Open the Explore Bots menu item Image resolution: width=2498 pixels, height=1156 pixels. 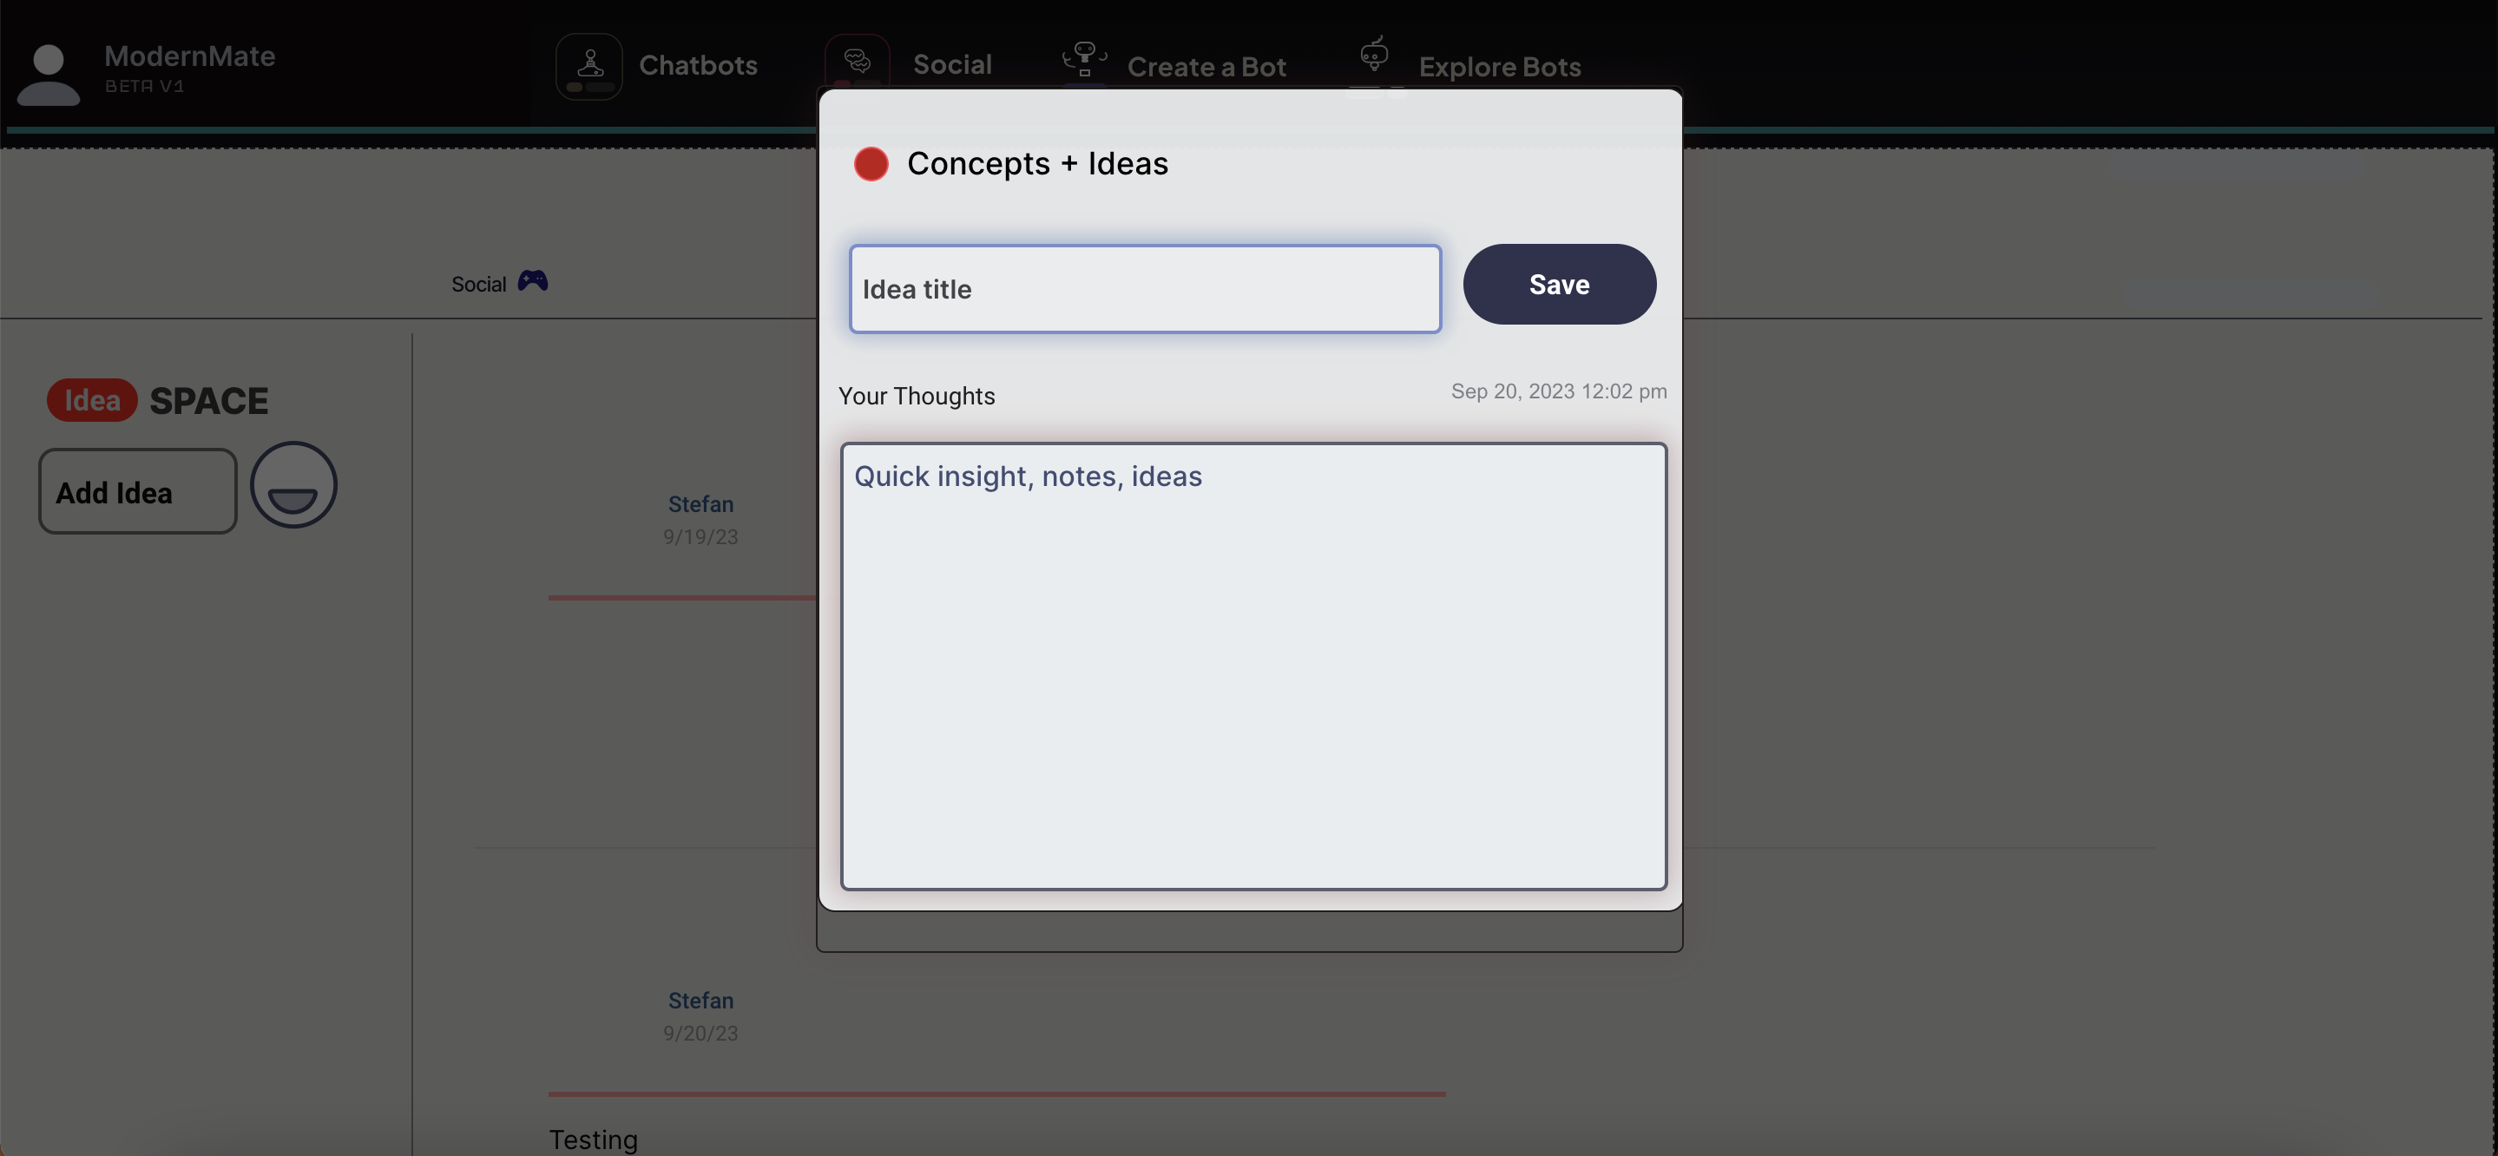tap(1498, 67)
